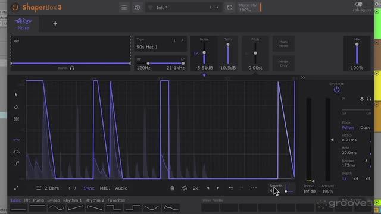Click the 2x double wave button

click(195, 188)
